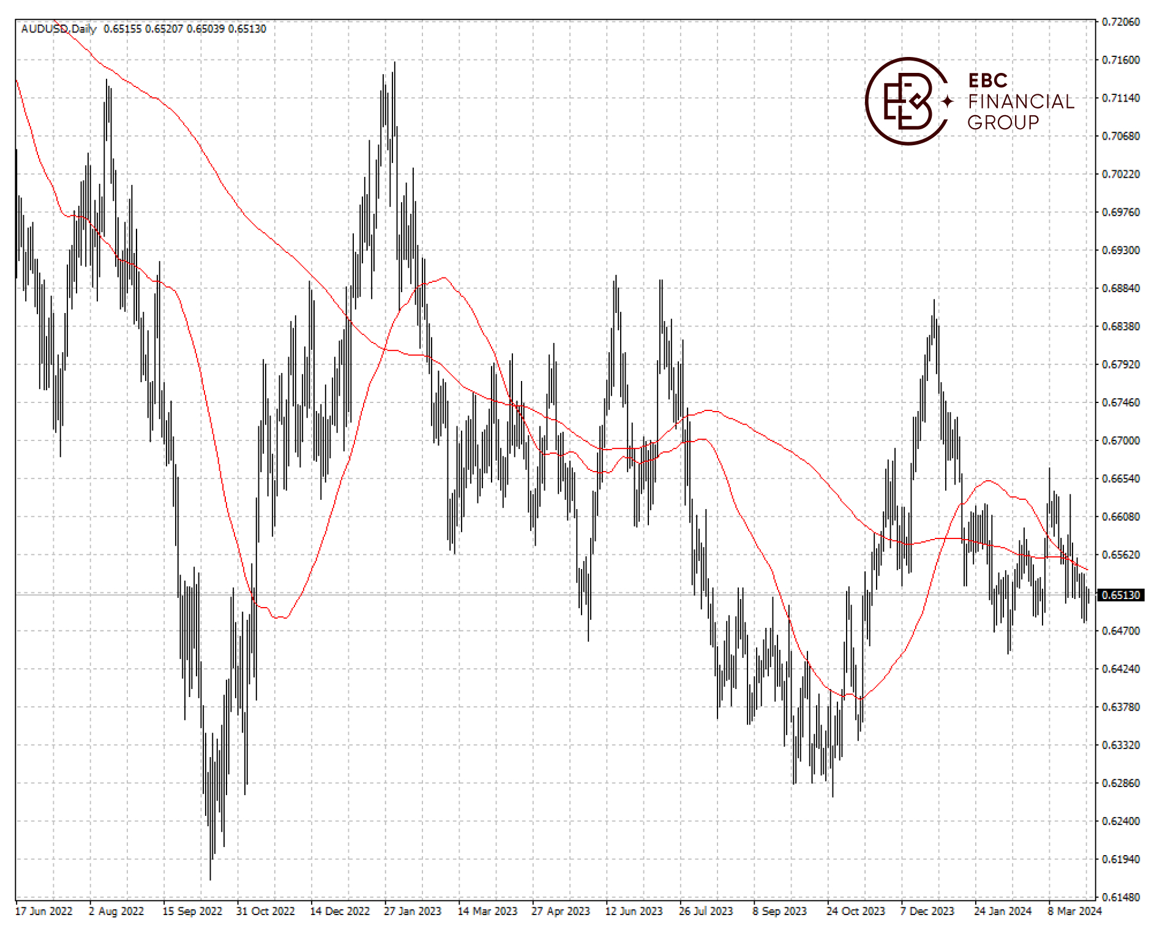Click the 14 Dec 2022 date label
The width and height of the screenshot is (1157, 939).
340,911
